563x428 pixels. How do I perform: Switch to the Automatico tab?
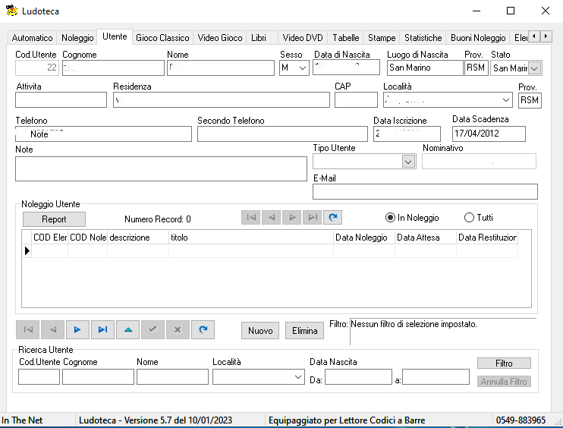point(32,38)
